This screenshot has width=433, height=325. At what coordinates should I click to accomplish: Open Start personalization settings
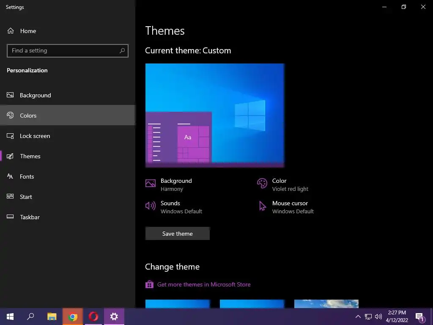click(68, 197)
